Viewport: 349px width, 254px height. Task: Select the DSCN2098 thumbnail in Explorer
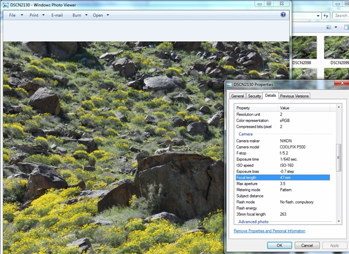pyautogui.click(x=304, y=49)
